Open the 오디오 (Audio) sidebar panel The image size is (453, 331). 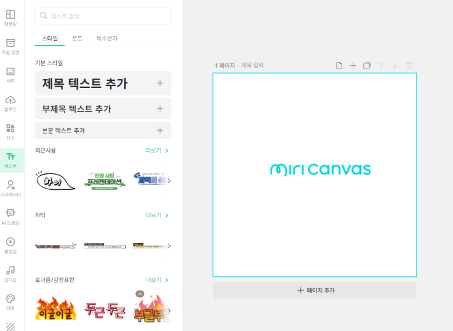coord(11,274)
